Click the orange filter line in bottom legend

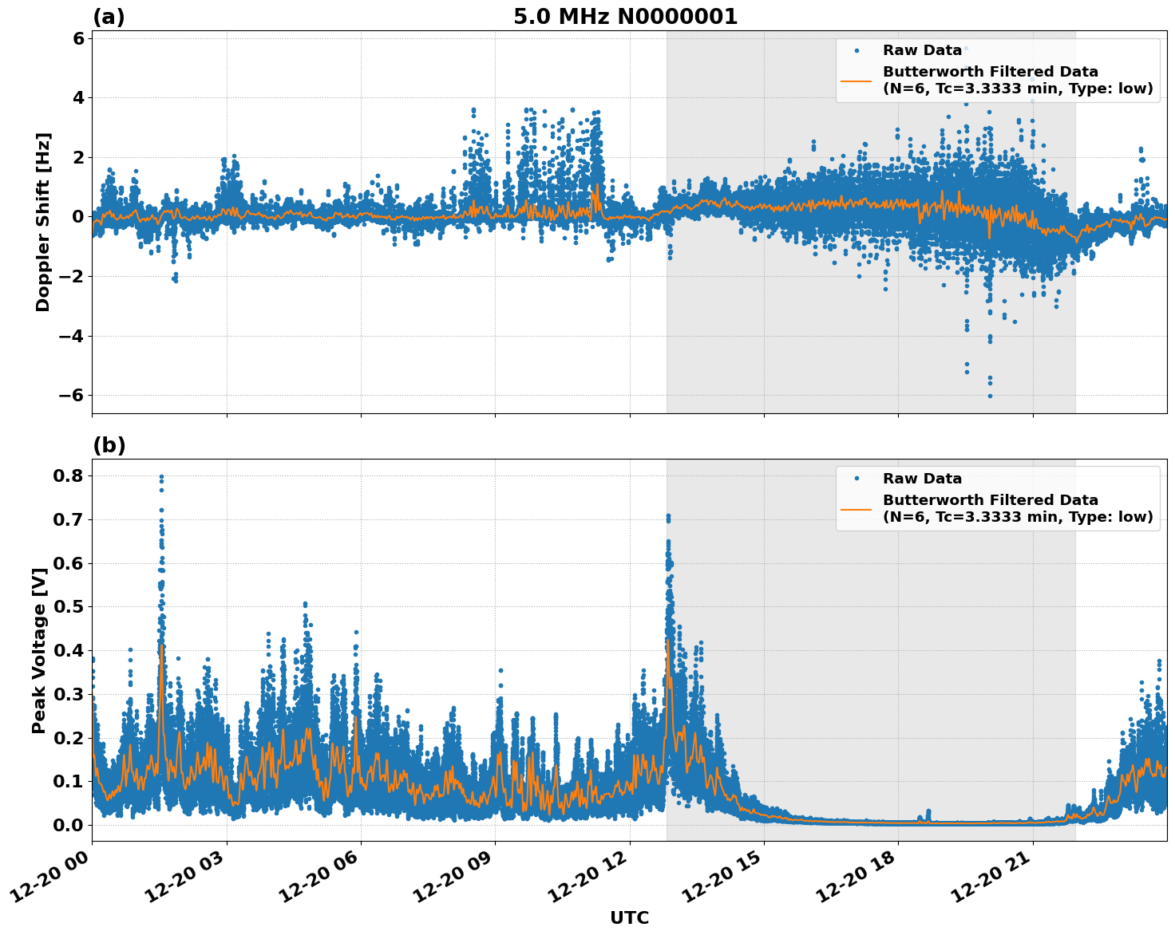point(857,508)
